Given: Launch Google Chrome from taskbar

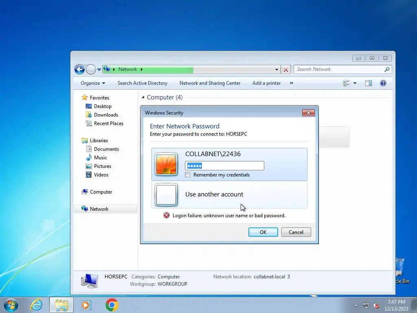Looking at the screenshot, I should (112, 305).
